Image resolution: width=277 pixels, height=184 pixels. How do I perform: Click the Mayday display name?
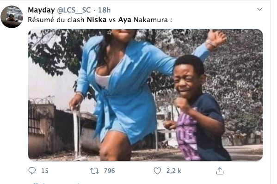41,10
